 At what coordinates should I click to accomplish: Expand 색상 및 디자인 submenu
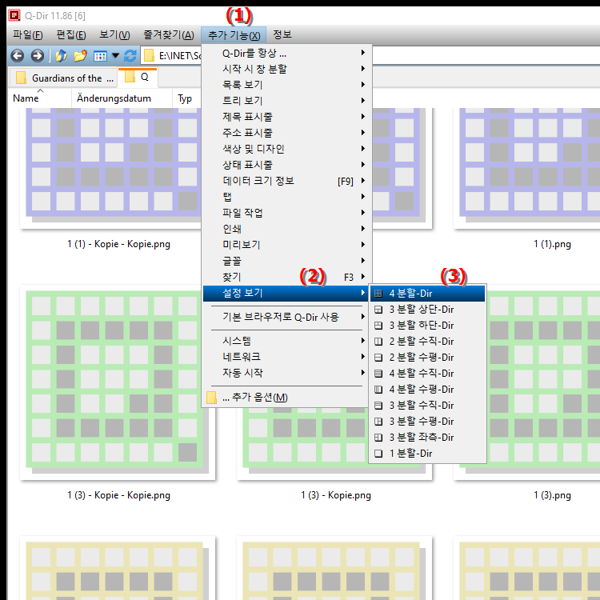click(285, 149)
